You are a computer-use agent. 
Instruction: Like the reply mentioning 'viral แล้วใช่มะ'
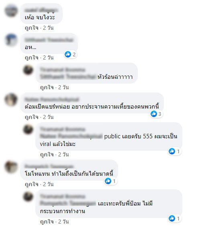coord(47,154)
